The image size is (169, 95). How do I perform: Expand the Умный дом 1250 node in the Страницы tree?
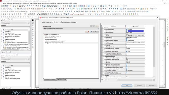2,30
